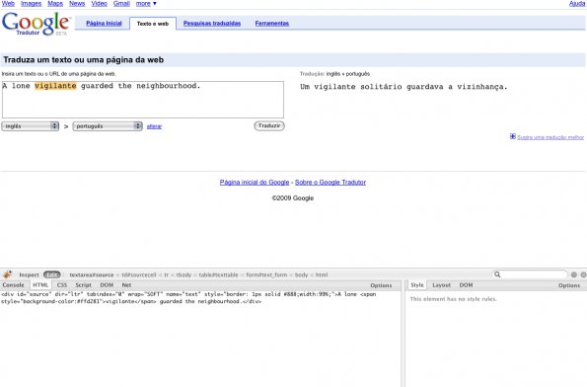Open the português target language dropdown
Image resolution: width=587 pixels, height=387 pixels.
[x=108, y=126]
